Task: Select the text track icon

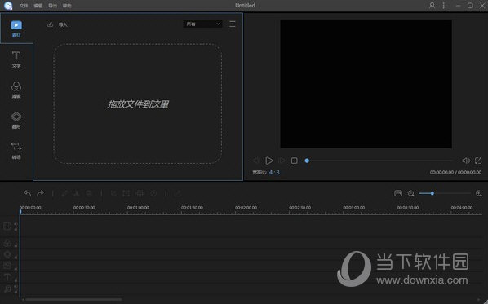Action: 7,277
